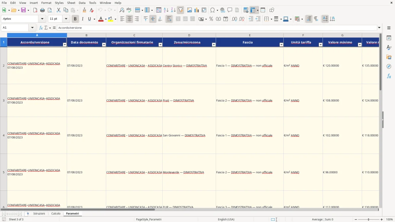
Task: Click the Cut scissors icon
Action: (x=58, y=10)
